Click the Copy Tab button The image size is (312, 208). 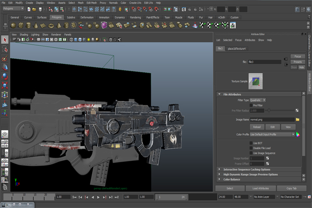coord(292,188)
